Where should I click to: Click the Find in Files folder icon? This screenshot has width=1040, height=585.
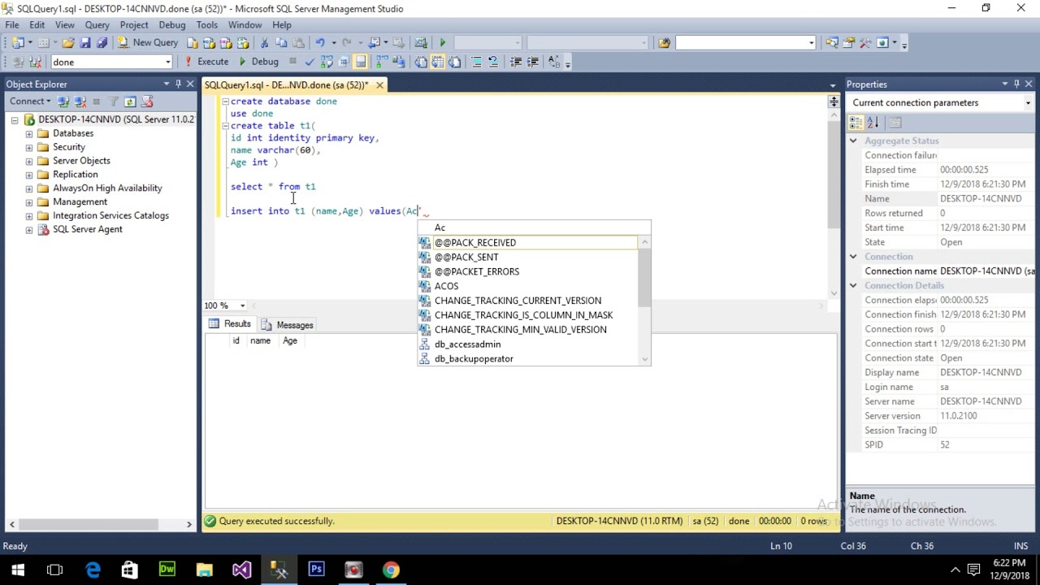tap(665, 42)
